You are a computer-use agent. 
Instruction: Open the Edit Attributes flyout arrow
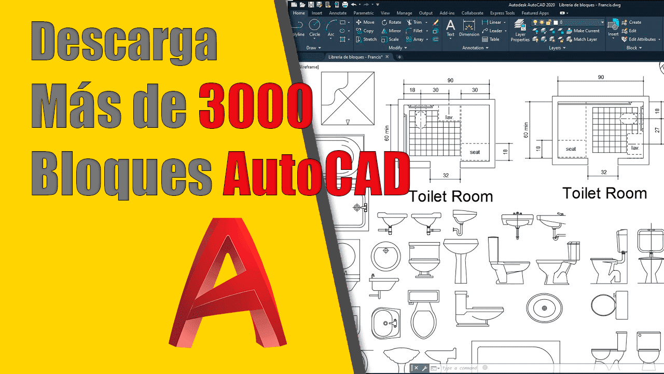pos(660,39)
